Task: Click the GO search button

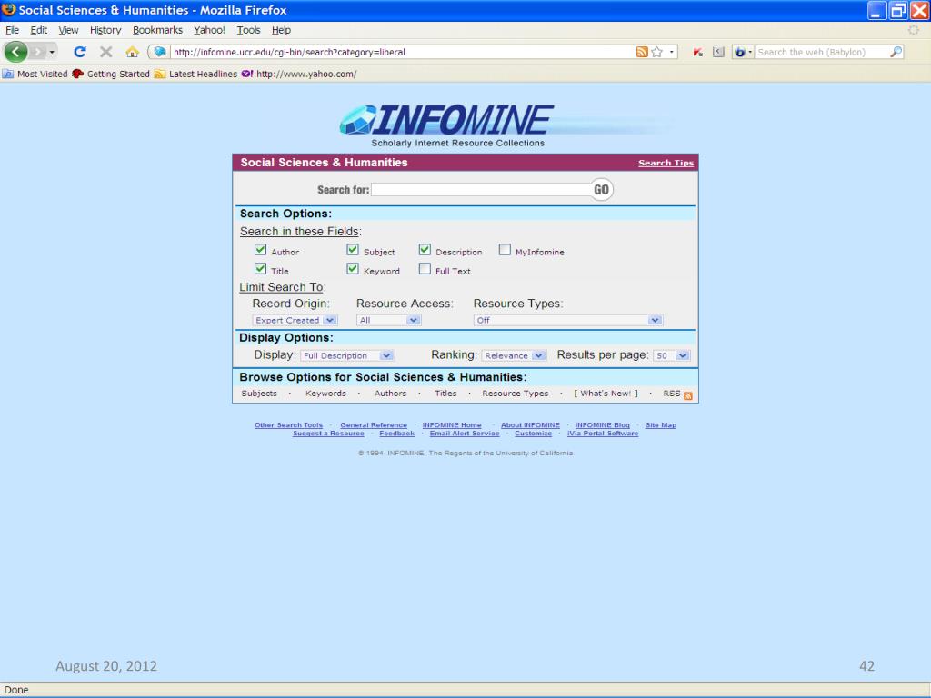Action: pos(602,189)
